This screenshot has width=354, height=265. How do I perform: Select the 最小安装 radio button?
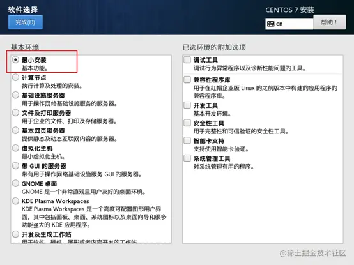pyautogui.click(x=15, y=60)
